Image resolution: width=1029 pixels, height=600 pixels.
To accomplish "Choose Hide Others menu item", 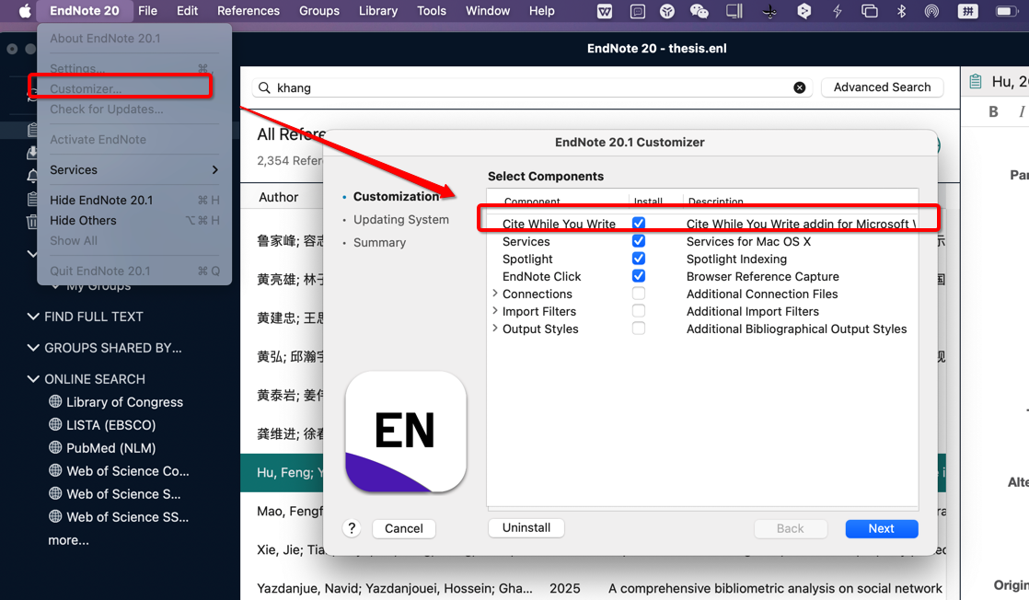I will [133, 221].
